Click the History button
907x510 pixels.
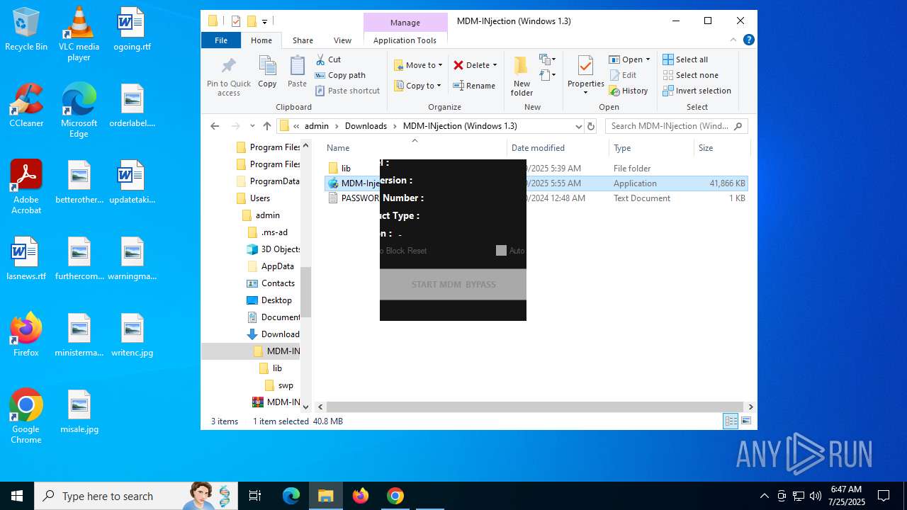tap(629, 91)
